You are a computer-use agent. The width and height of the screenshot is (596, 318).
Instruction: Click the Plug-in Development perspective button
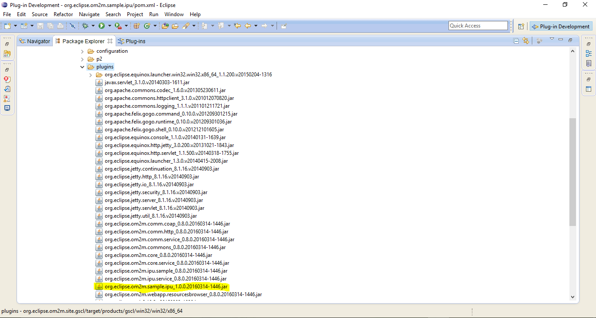560,26
